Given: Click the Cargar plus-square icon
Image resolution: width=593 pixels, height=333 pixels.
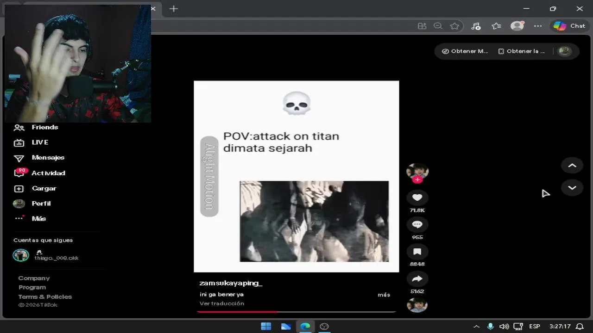Looking at the screenshot, I should click(19, 189).
